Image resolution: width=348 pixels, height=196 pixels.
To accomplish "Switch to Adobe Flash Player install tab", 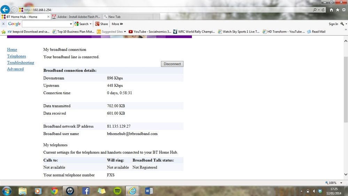I will coord(77,17).
